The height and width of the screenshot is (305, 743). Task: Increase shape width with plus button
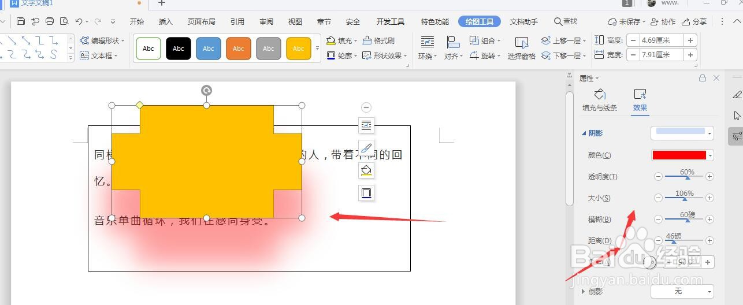pyautogui.click(x=690, y=55)
